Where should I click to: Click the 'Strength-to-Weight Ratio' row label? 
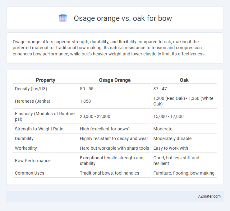coord(39,129)
